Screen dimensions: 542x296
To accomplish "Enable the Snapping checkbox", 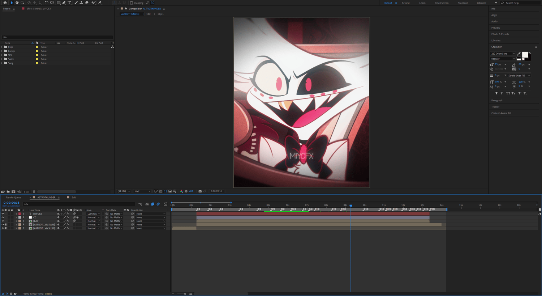I will pyautogui.click(x=132, y=3).
